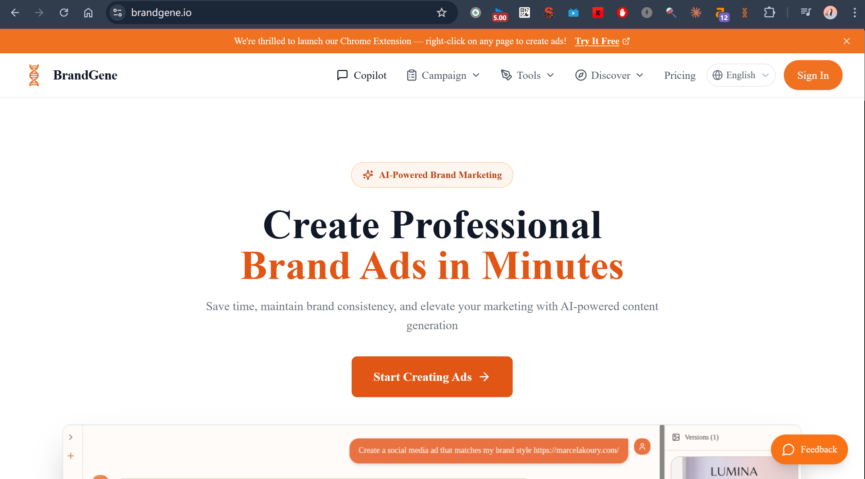
Task: Open the English language selector
Action: 741,75
